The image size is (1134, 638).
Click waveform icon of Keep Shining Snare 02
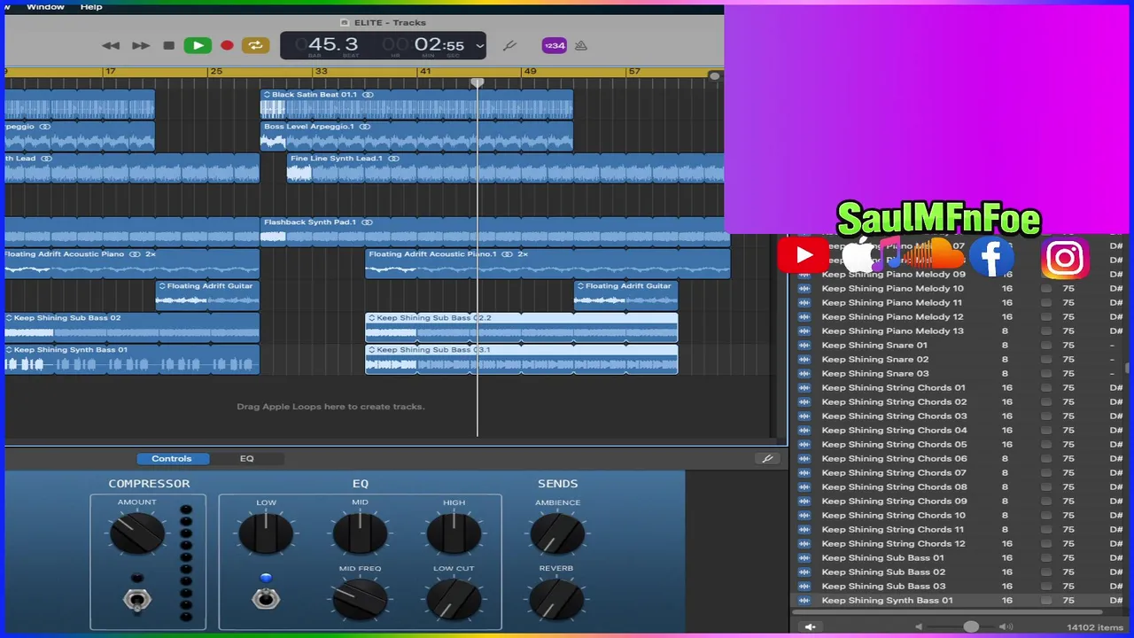pyautogui.click(x=804, y=359)
